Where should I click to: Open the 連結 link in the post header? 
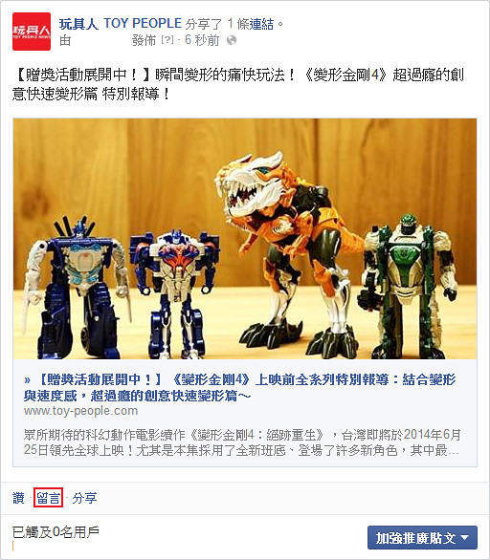(261, 24)
